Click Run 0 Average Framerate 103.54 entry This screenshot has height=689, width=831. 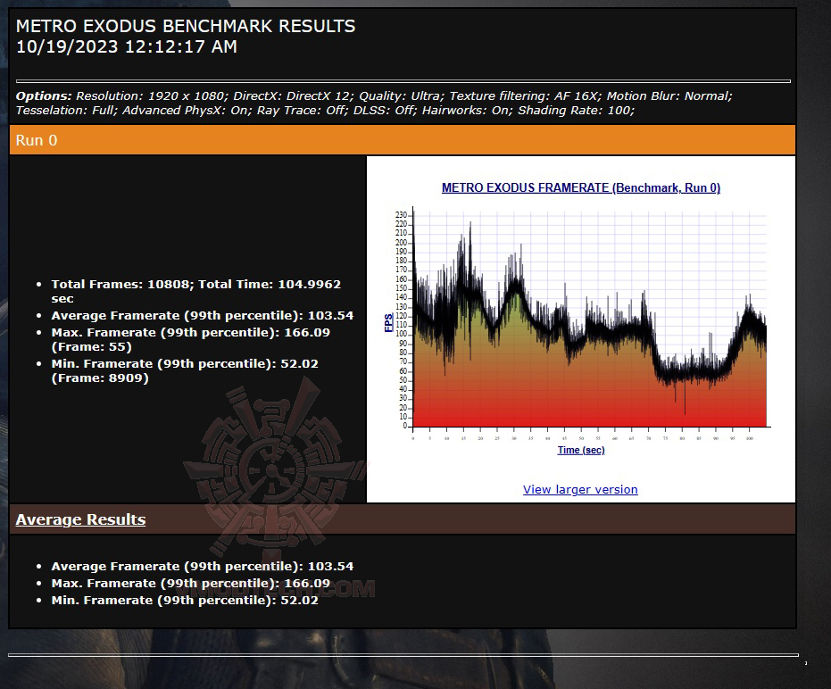[202, 315]
